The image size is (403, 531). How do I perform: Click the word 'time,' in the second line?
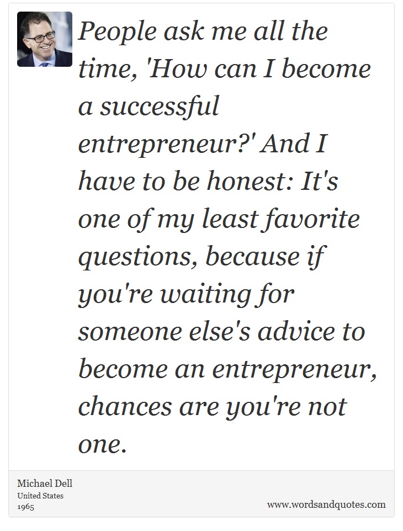coord(108,70)
